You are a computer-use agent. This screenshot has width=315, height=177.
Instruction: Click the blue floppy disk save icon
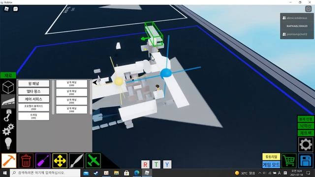pyautogui.click(x=306, y=161)
